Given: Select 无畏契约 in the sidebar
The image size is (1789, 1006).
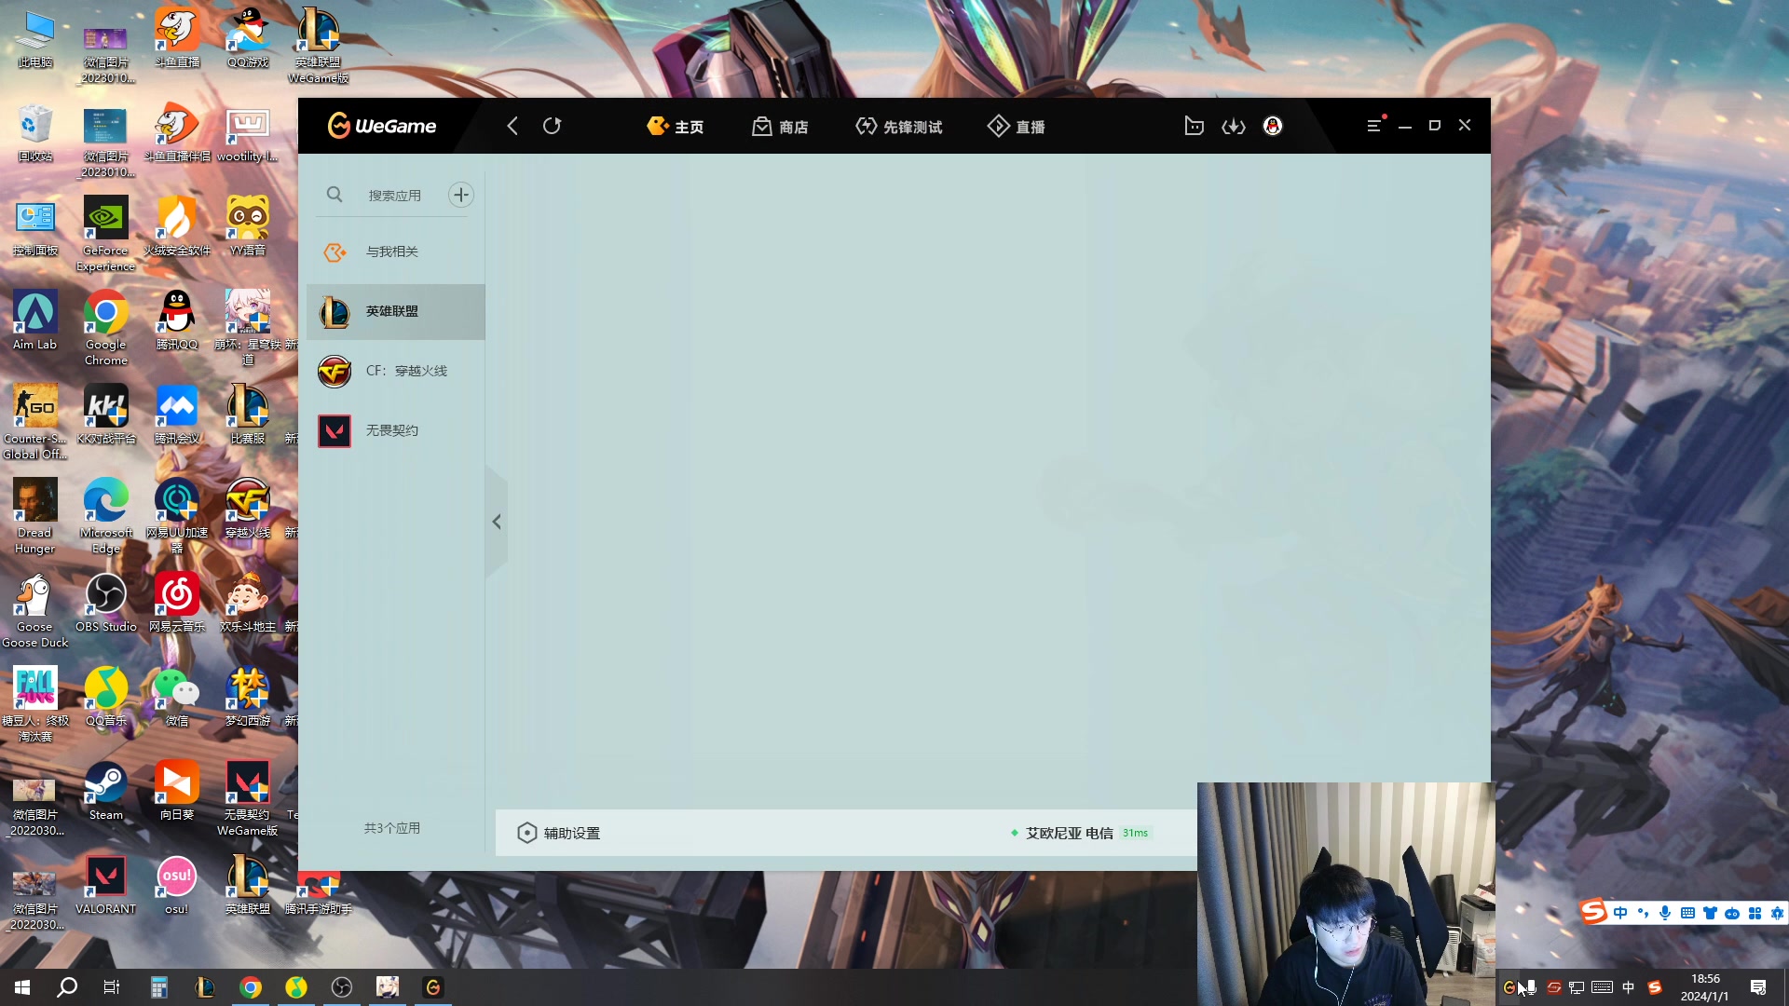Looking at the screenshot, I should (396, 430).
